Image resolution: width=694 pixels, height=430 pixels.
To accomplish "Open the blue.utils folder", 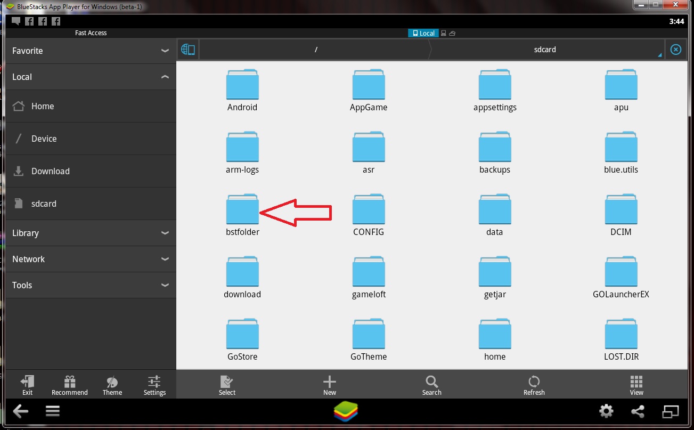I will click(x=621, y=153).
